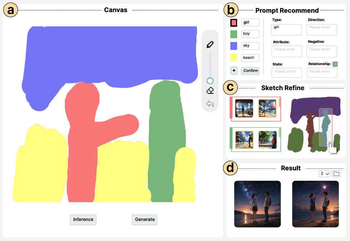
Task: Undo last stroke with back arrow
Action: click(x=210, y=104)
